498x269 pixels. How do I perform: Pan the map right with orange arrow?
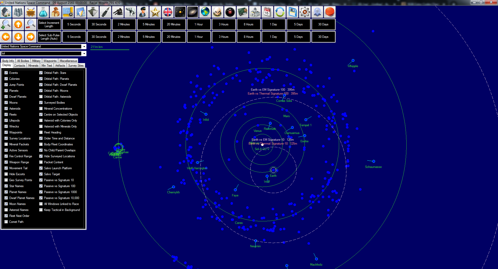click(31, 37)
